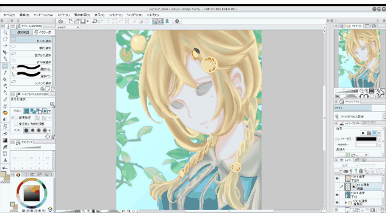Screen dimensions: 386x217
Task: Tick the angle adjust after fix checkbox
Action: [x=16, y=124]
